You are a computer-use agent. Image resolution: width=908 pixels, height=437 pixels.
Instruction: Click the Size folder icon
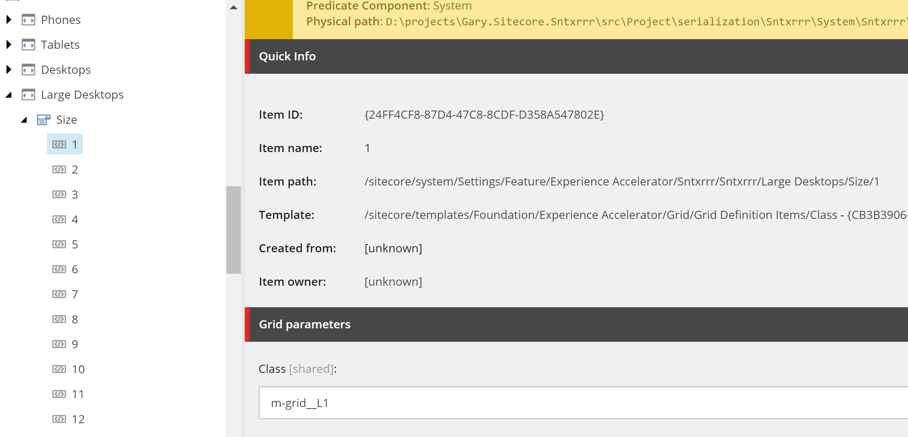(43, 120)
